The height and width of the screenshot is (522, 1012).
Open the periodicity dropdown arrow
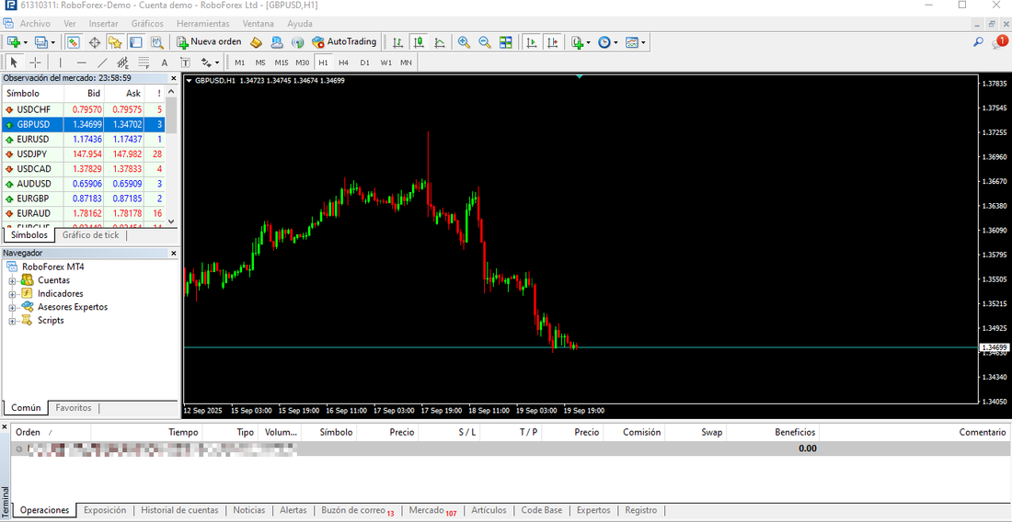click(x=615, y=42)
